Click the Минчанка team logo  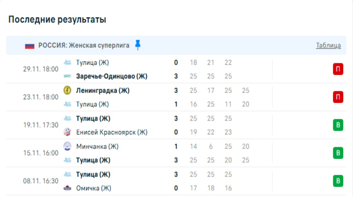[x=67, y=146]
